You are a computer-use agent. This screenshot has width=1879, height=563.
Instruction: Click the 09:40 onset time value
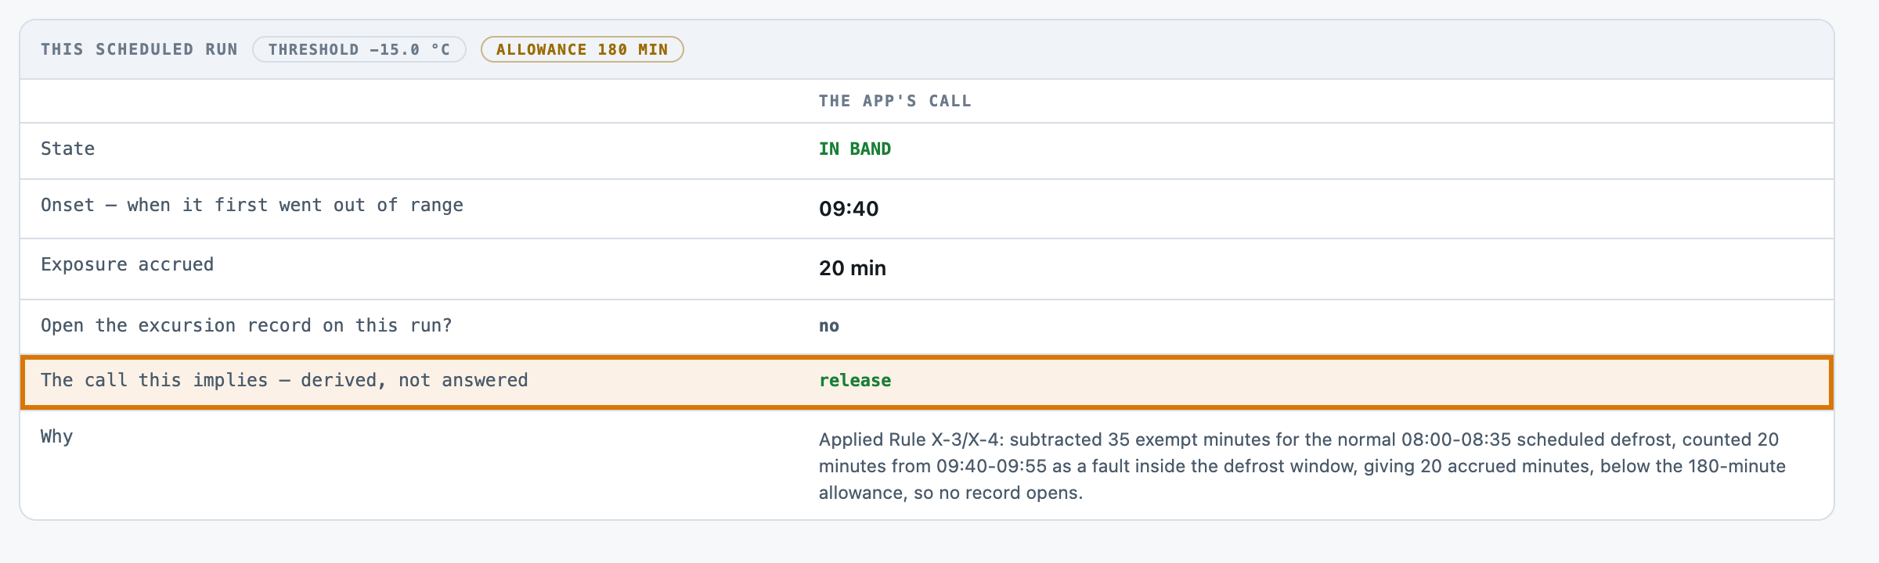tap(849, 209)
